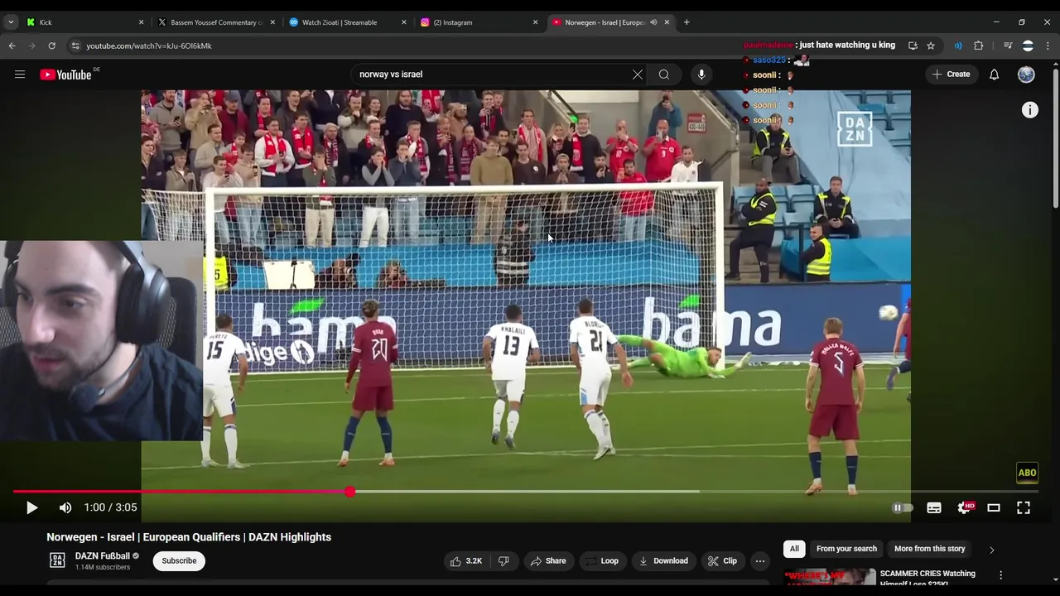
Task: Play the video
Action: click(x=31, y=507)
